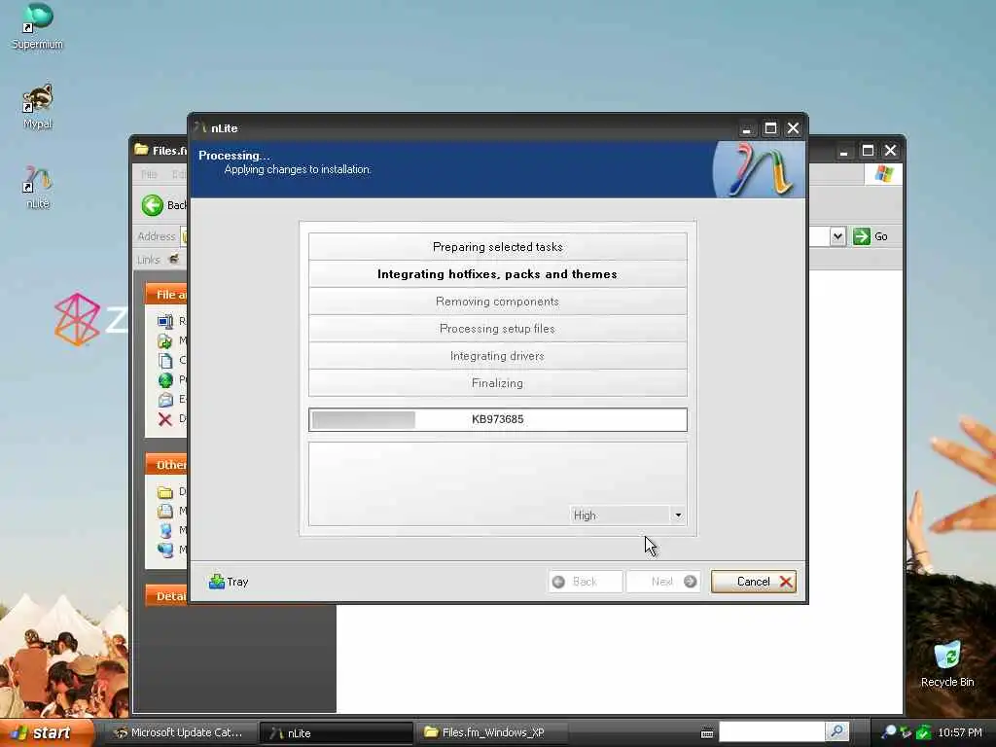Open the File menu in Explorer
This screenshot has width=996, height=747.
149,174
